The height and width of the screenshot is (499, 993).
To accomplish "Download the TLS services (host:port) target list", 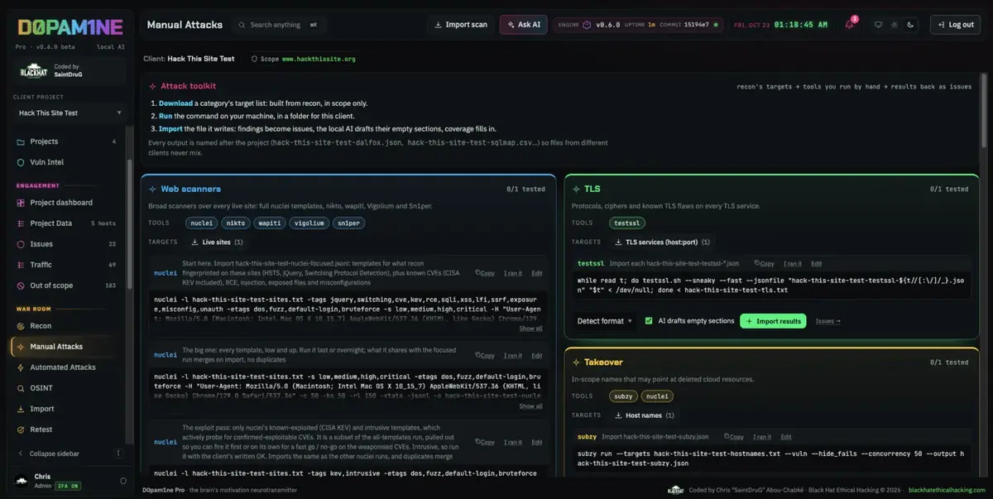I will coord(662,242).
